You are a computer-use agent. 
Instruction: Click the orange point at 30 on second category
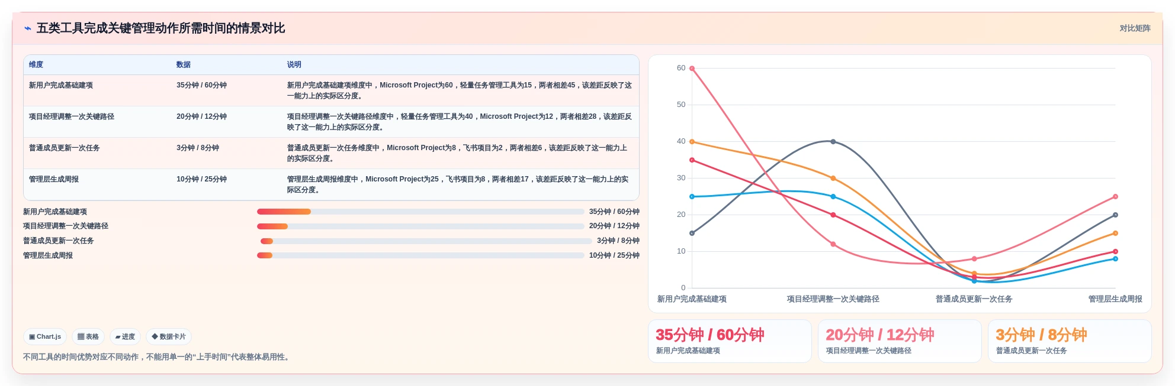tap(833, 179)
